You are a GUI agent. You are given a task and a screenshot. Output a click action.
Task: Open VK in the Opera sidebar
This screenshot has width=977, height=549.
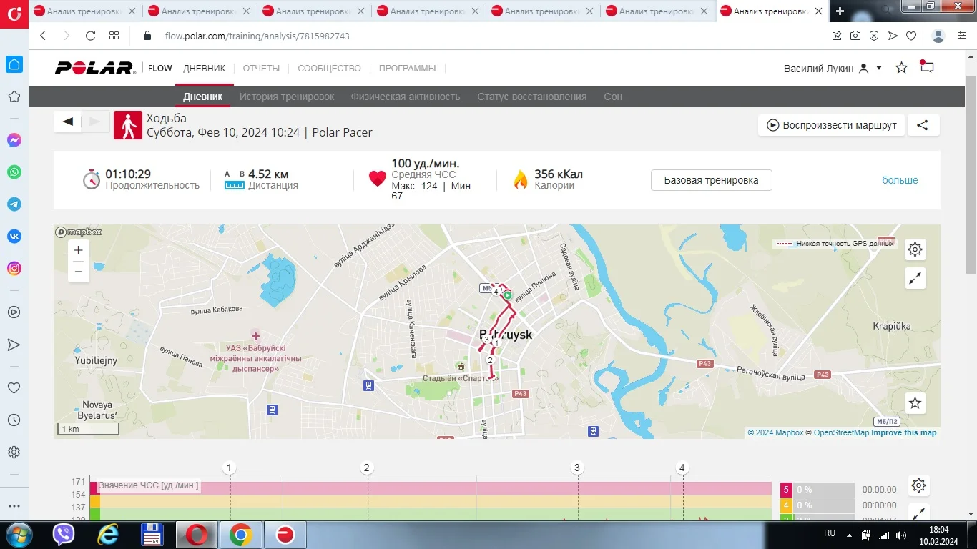click(x=14, y=237)
